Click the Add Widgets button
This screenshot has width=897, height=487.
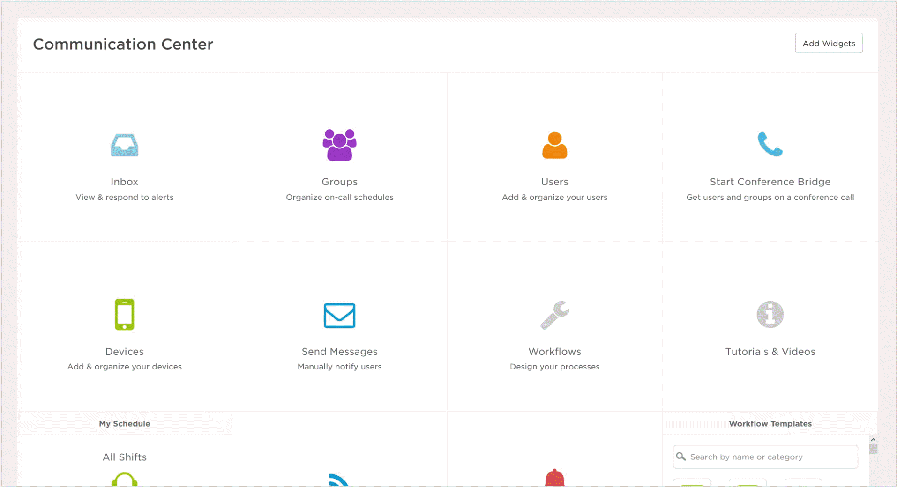point(829,43)
